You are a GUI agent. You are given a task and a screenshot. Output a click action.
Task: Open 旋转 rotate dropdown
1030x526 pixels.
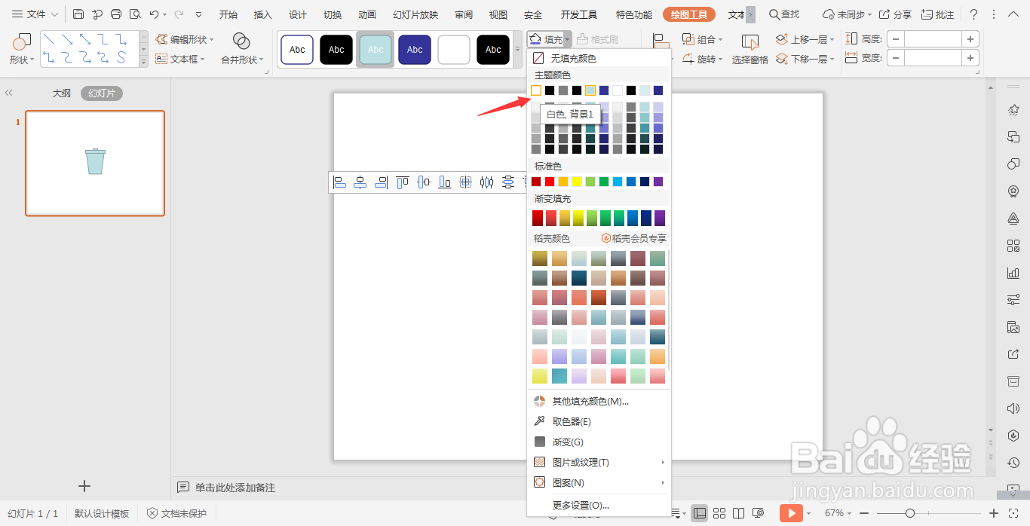(702, 59)
